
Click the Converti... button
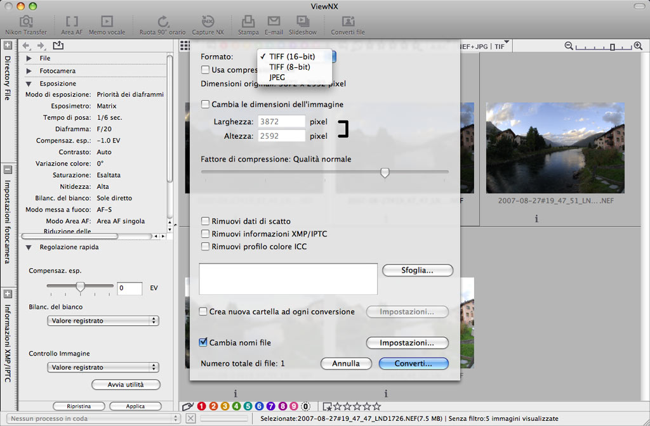413,363
